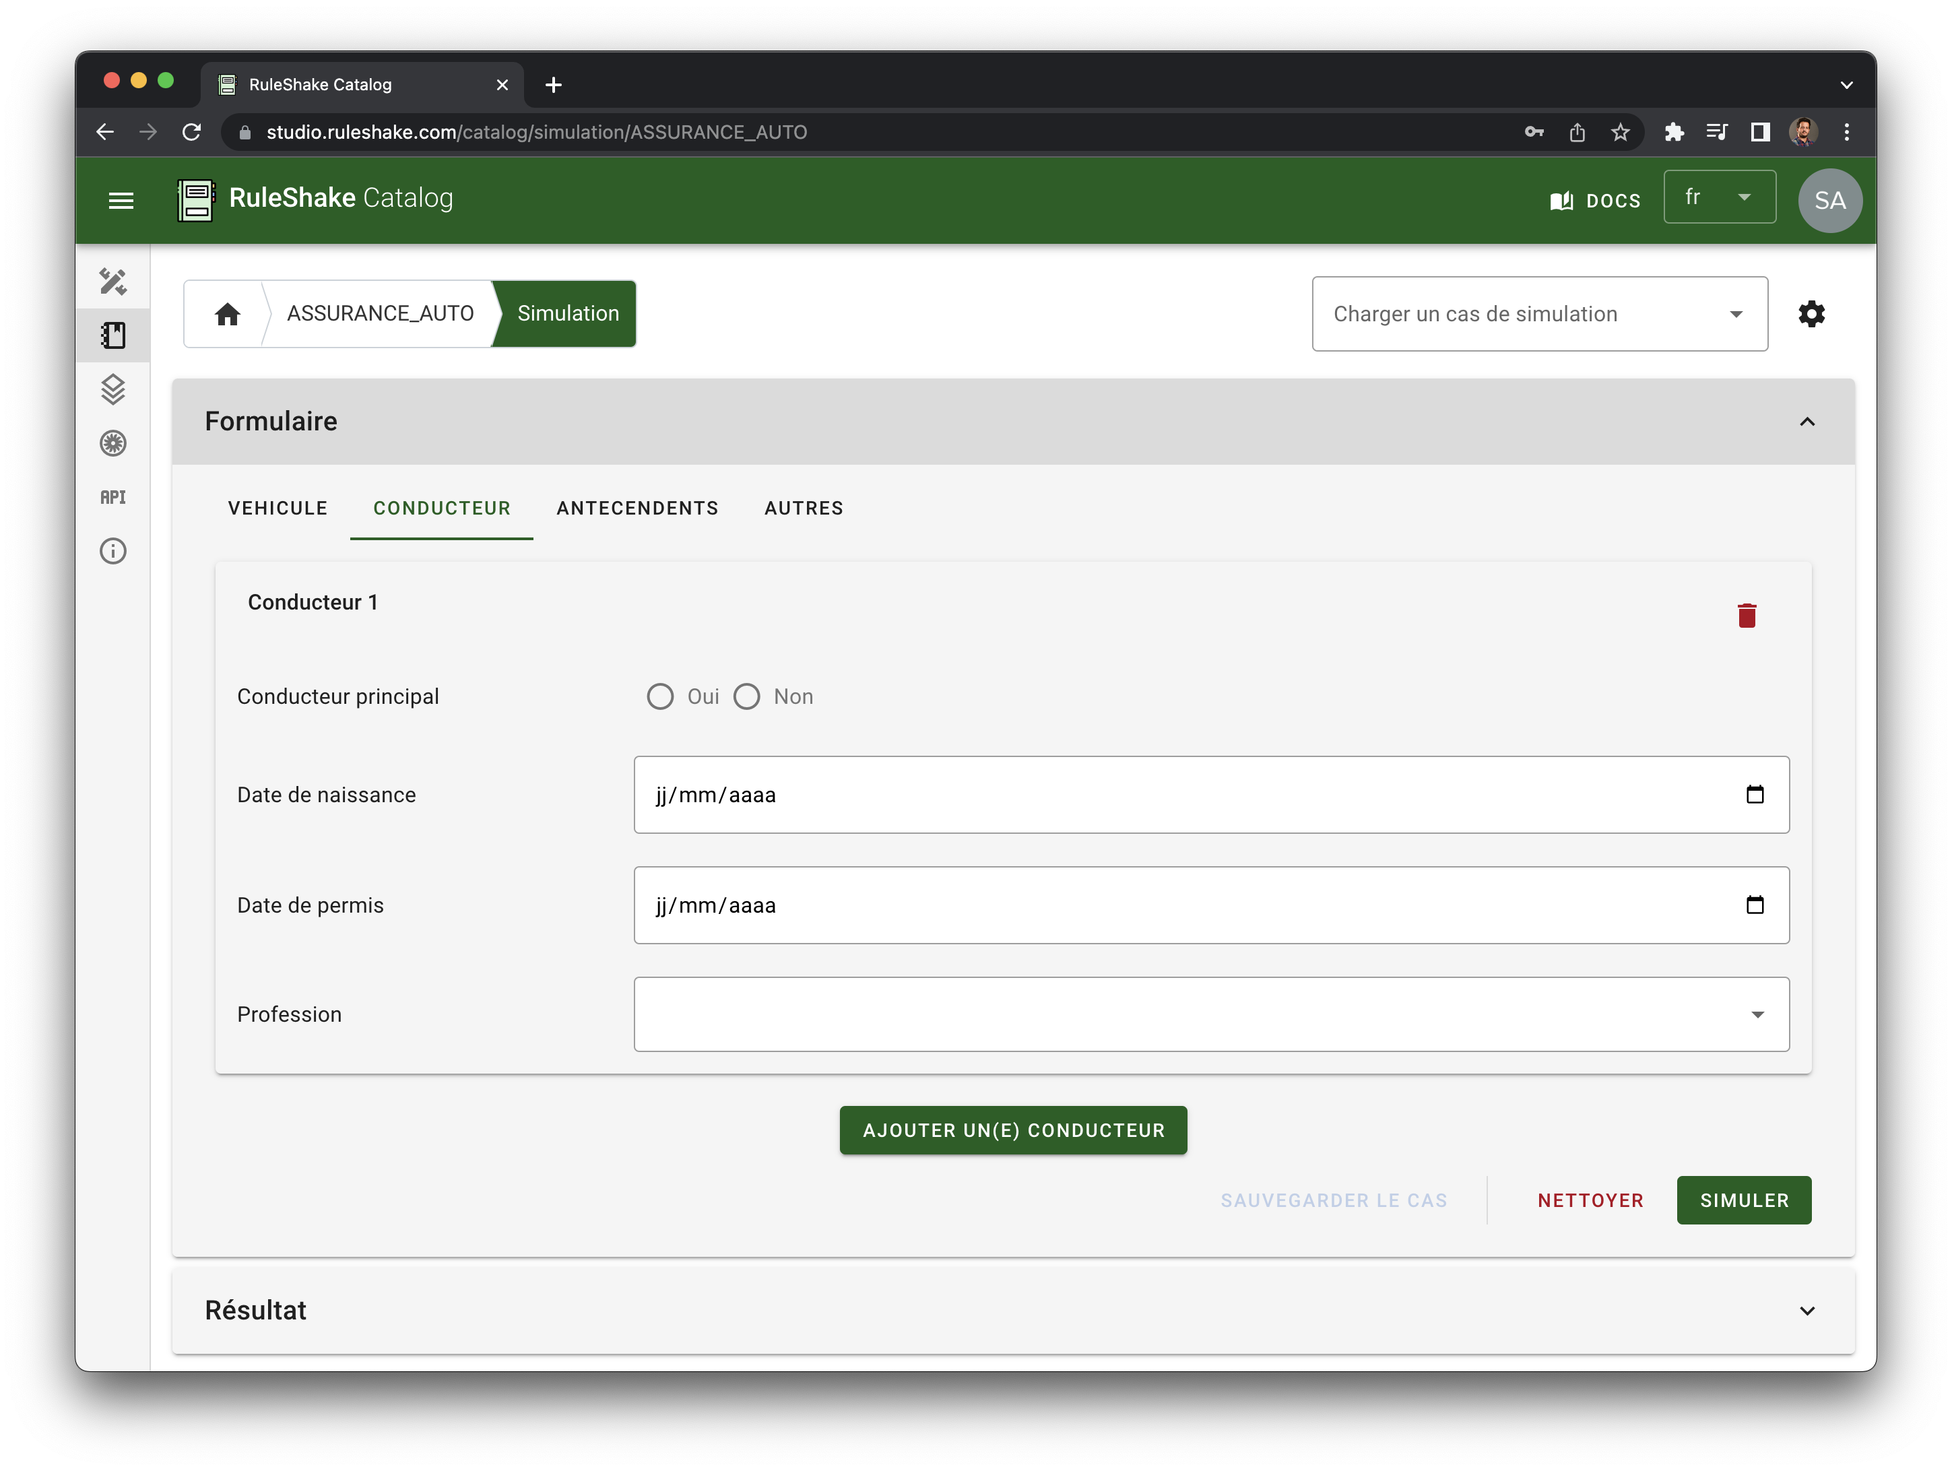Click AJOUTER UN(E) CONDUCTEUR button

pos(1013,1130)
